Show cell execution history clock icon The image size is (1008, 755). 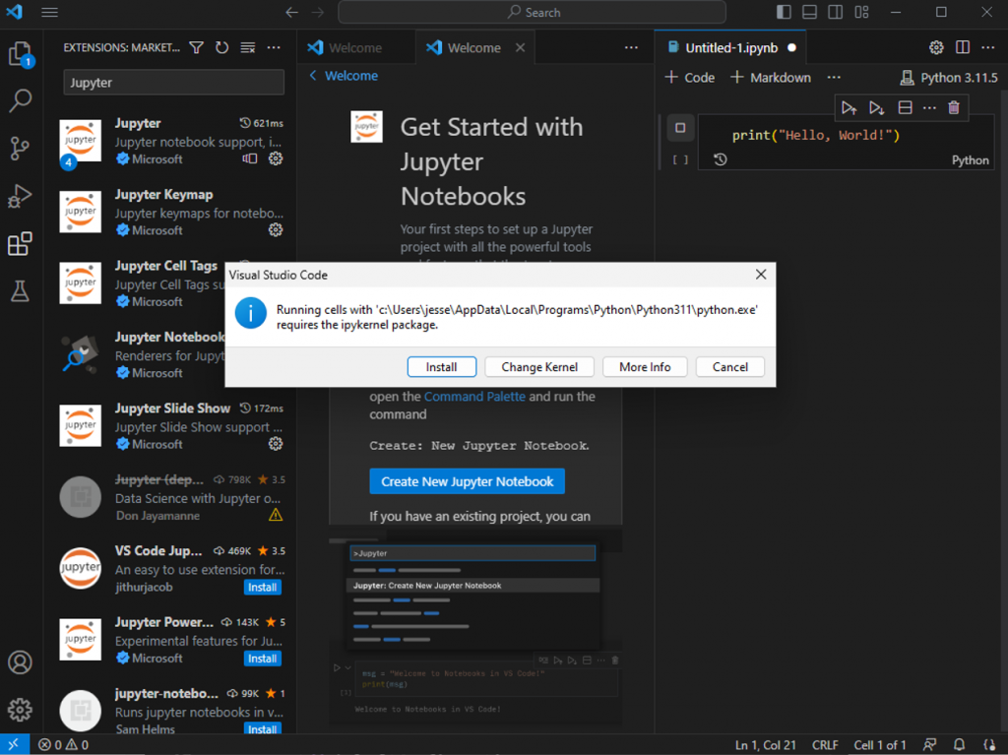coord(720,159)
